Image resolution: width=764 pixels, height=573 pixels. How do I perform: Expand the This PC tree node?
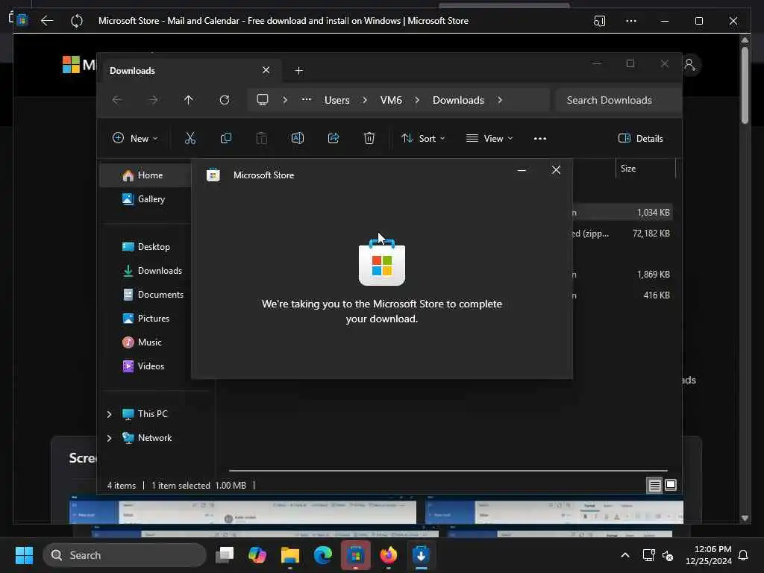(109, 413)
